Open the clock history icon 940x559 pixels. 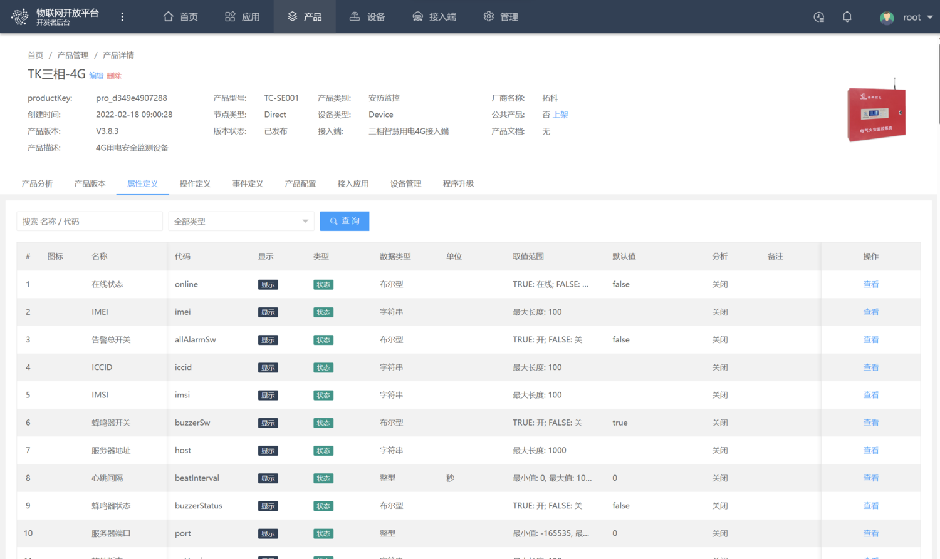(819, 17)
